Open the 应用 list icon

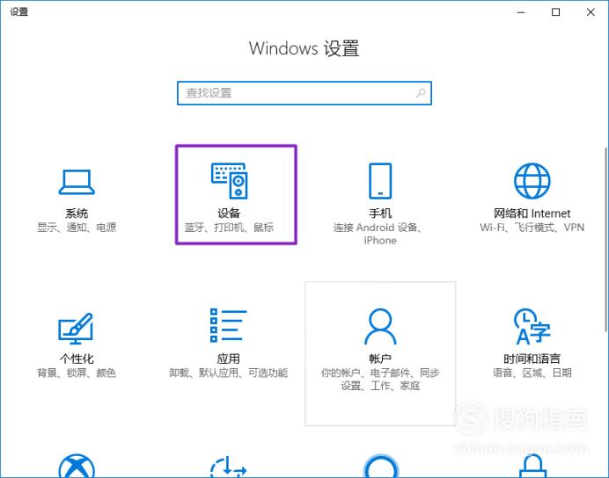point(229,325)
